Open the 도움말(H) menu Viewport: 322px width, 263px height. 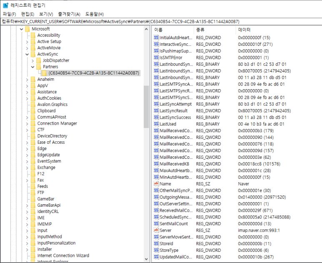pos(95,14)
